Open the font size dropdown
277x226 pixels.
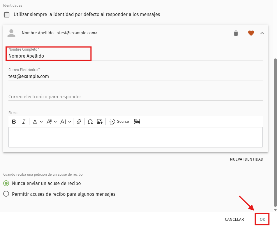pos(66,122)
